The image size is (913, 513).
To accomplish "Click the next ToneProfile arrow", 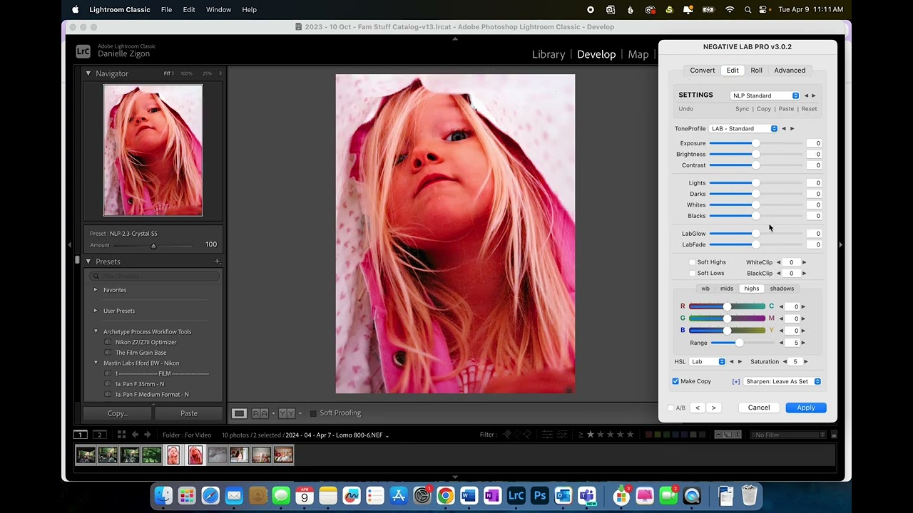I will (792, 129).
